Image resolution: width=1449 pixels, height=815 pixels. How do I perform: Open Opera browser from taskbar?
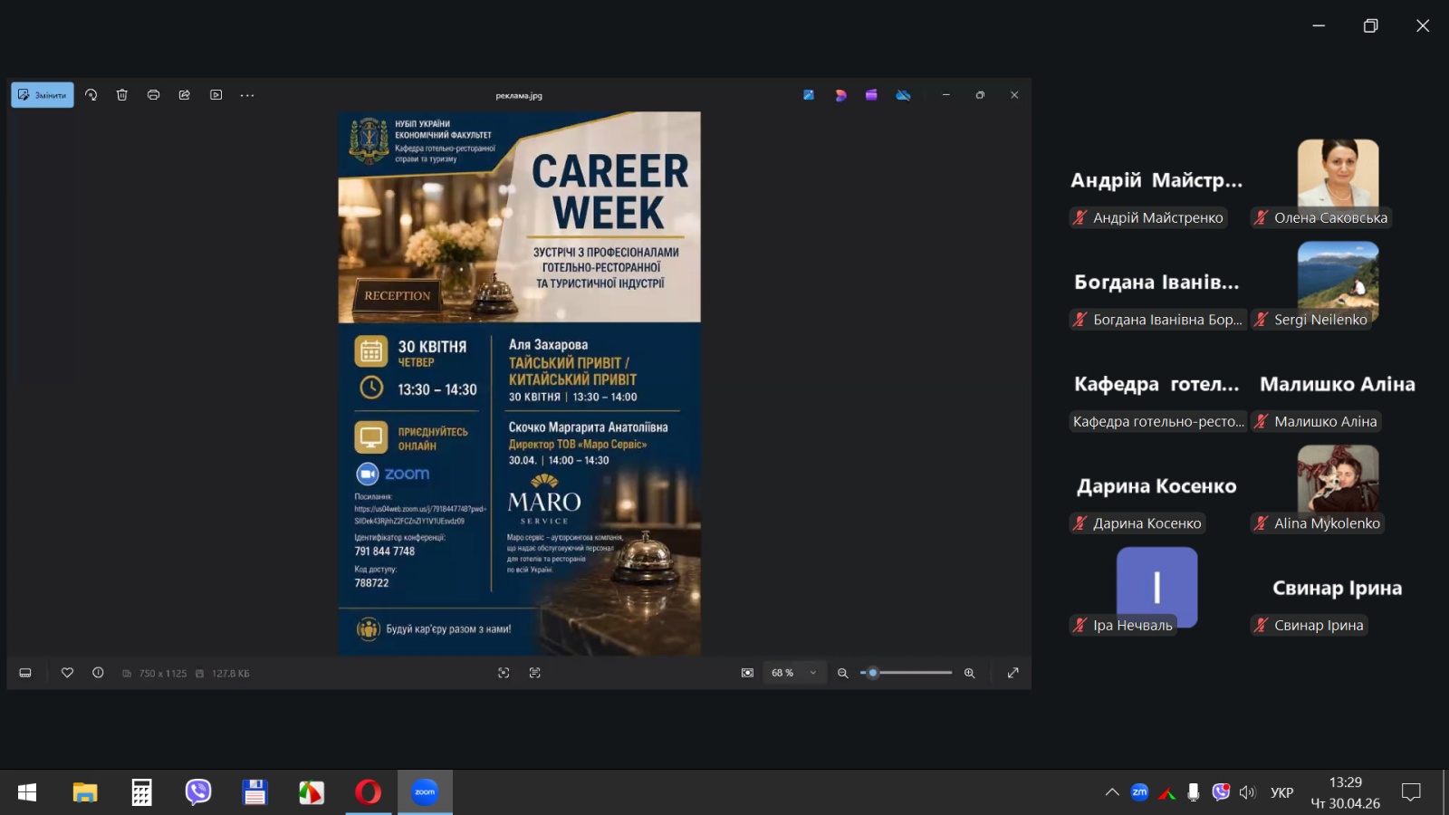[368, 792]
